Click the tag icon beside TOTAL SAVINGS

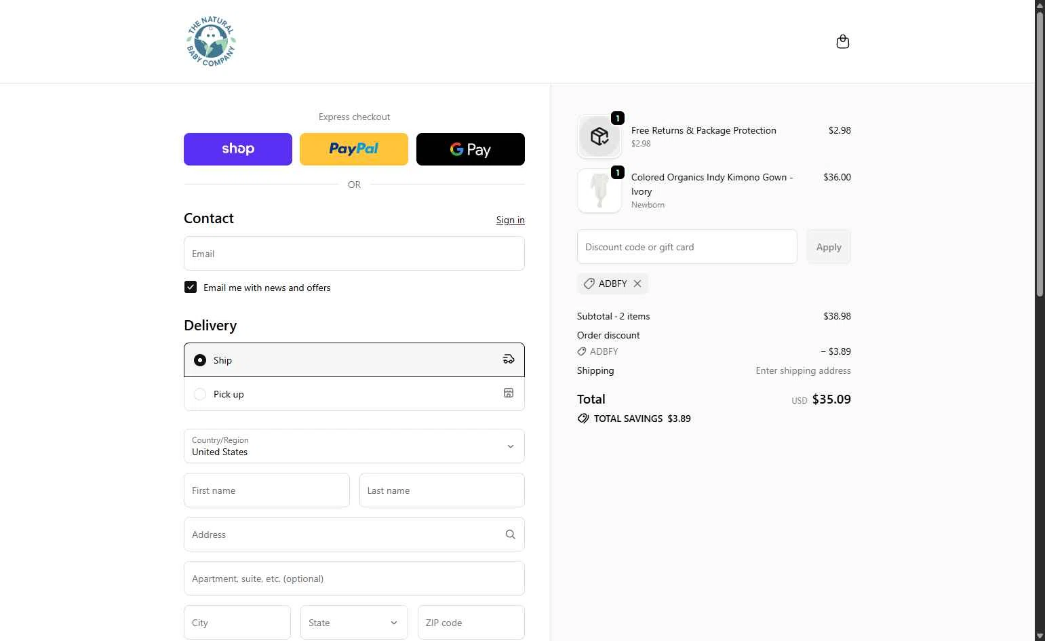tap(583, 419)
